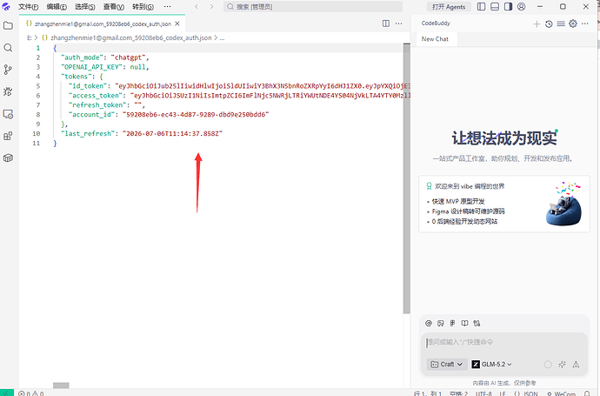This screenshot has height=396, width=600.
Task: Open the Search view in activity bar
Action: click(8, 48)
